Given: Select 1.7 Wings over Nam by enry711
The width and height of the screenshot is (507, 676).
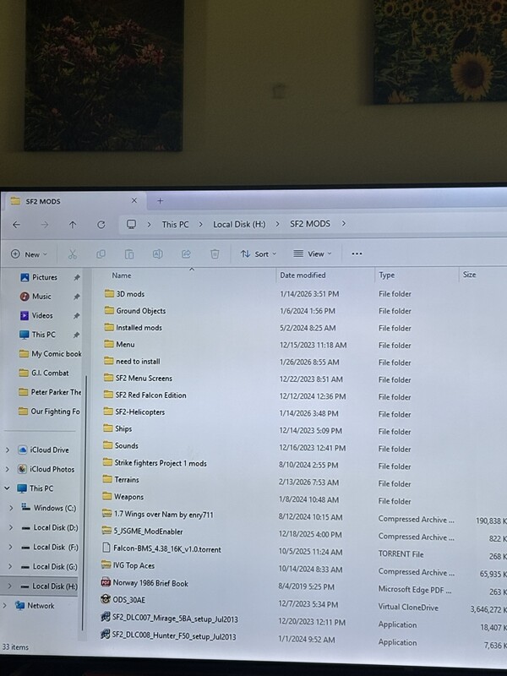Looking at the screenshot, I should pyautogui.click(x=157, y=514).
